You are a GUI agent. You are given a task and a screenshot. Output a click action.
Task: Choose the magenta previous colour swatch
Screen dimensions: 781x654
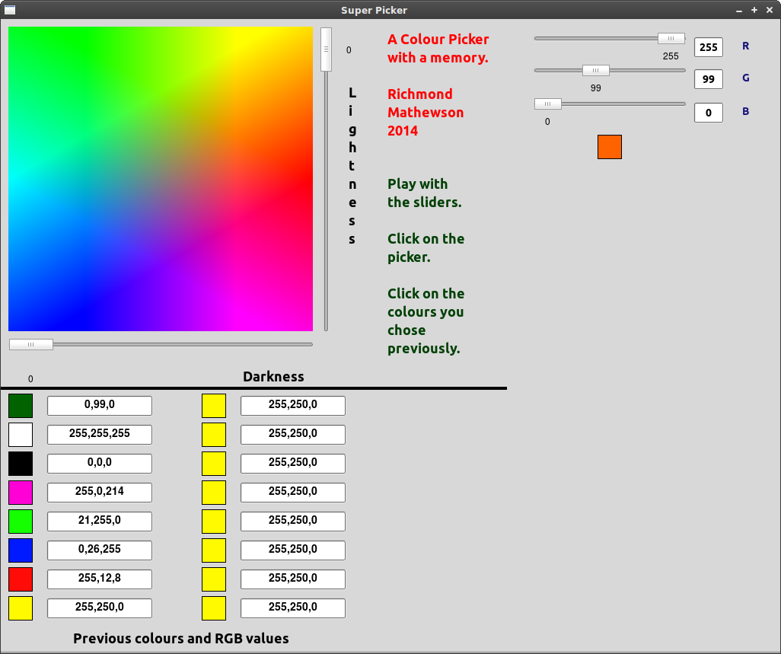click(21, 493)
